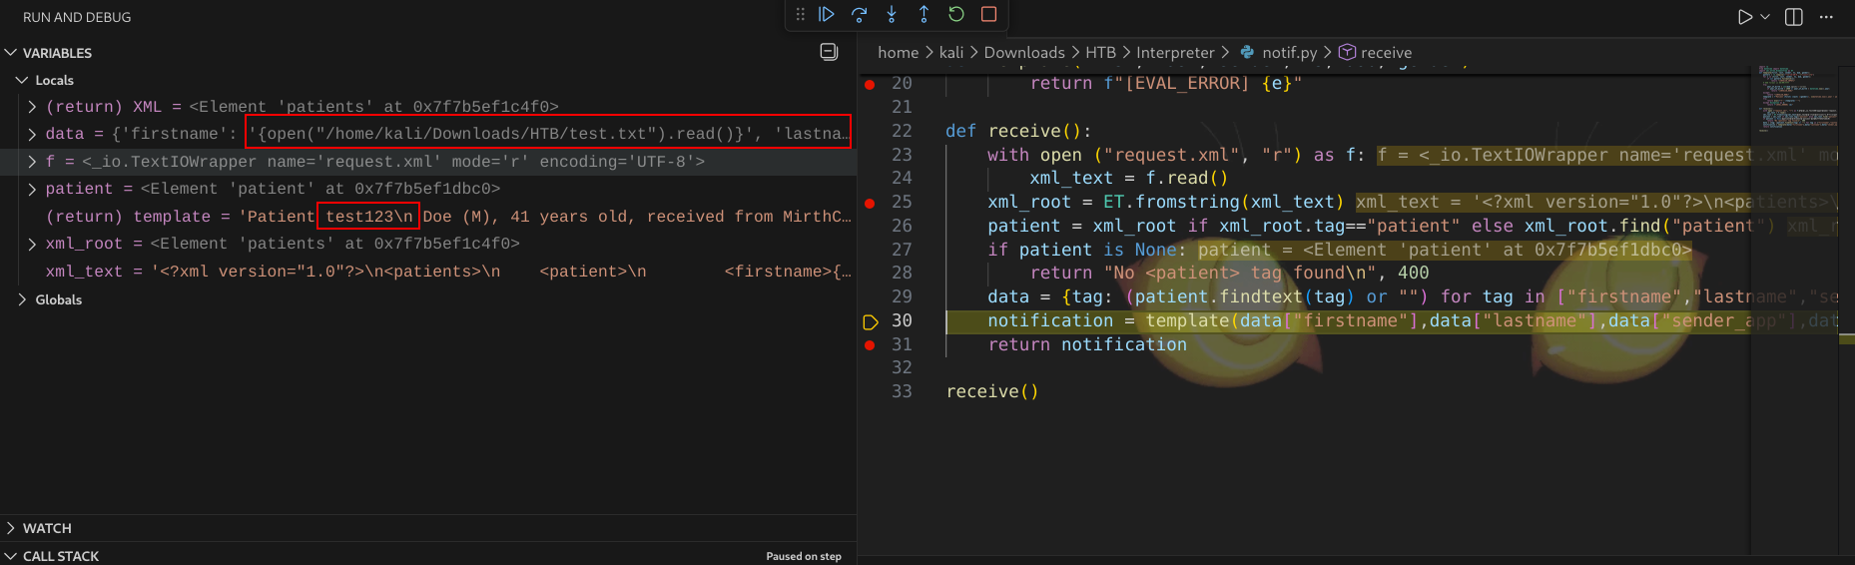Click the Continue debug button
The width and height of the screenshot is (1855, 565).
pos(827,14)
